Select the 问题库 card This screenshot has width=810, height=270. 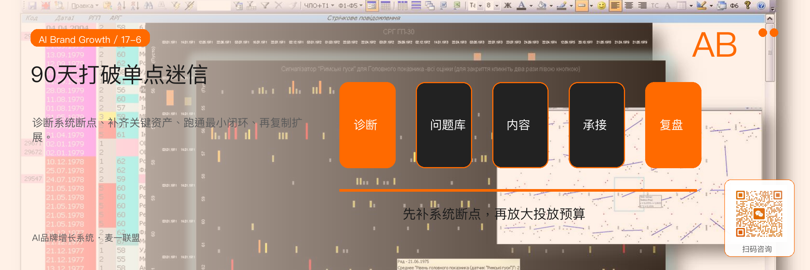coord(444,125)
